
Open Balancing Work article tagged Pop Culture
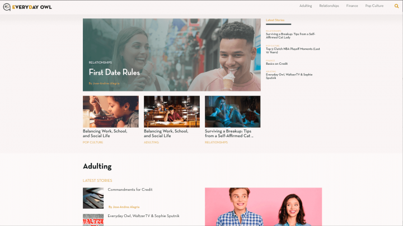[105, 133]
